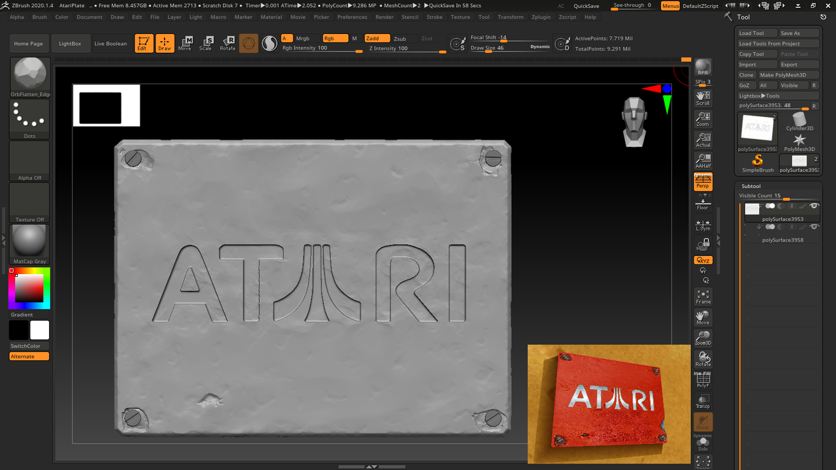
Task: Open the Brush menu
Action: click(x=39, y=17)
